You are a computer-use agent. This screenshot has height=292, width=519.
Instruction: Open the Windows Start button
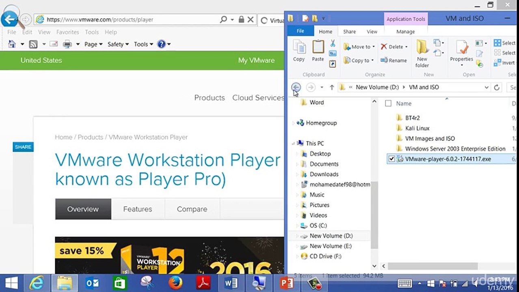coord(11,283)
